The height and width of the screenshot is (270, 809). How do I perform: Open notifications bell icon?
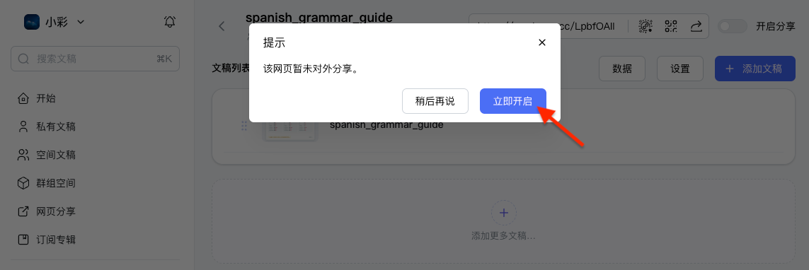click(x=170, y=22)
